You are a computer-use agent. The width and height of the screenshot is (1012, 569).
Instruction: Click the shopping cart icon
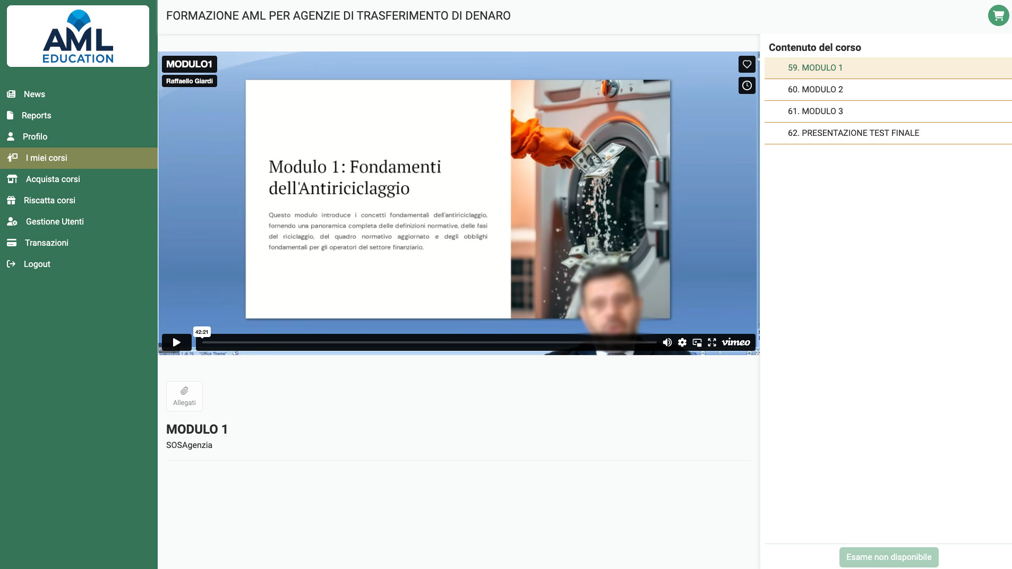click(998, 15)
